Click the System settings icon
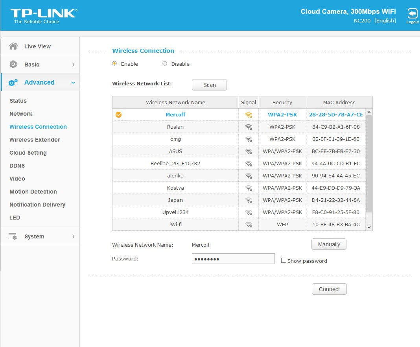This screenshot has width=420, height=347. [13, 236]
